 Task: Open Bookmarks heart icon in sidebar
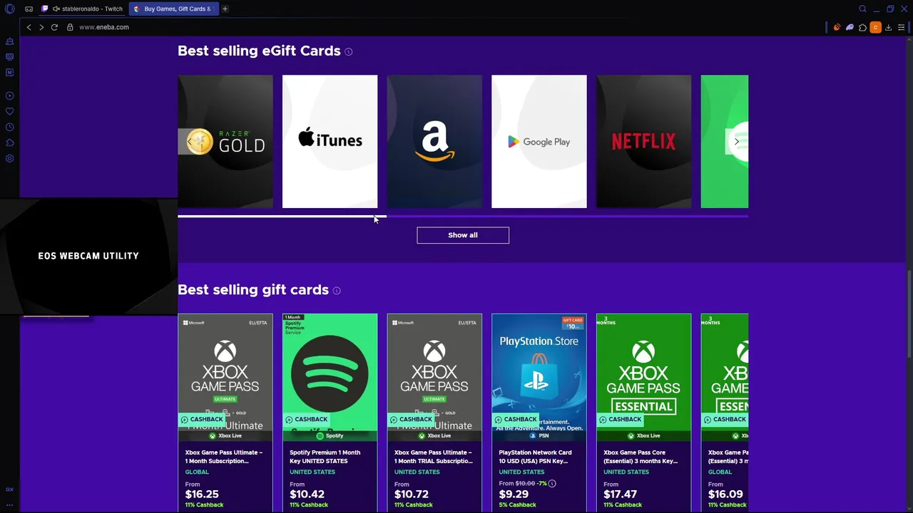tap(9, 111)
